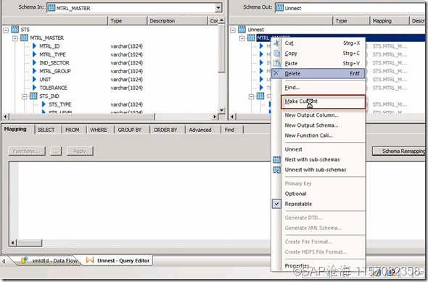Click the xmldtd Data Flow tab icon
This screenshot has height=282, width=428.
coord(25,260)
